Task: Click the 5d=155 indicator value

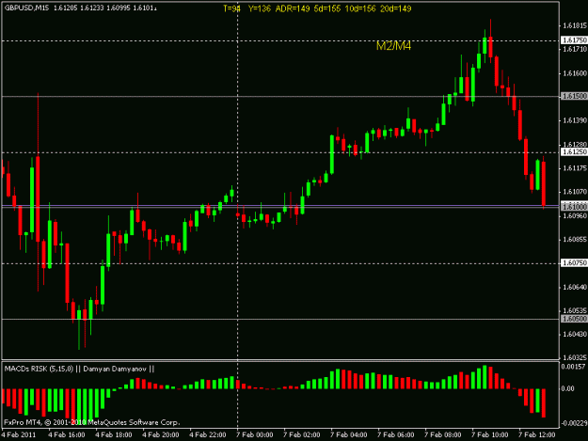Action: [x=327, y=8]
